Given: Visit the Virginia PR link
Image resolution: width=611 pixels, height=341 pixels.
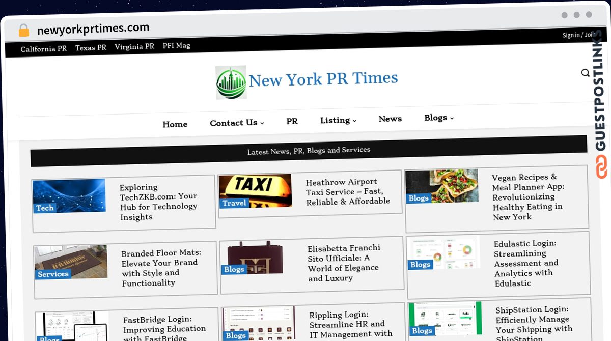Looking at the screenshot, I should tap(134, 46).
